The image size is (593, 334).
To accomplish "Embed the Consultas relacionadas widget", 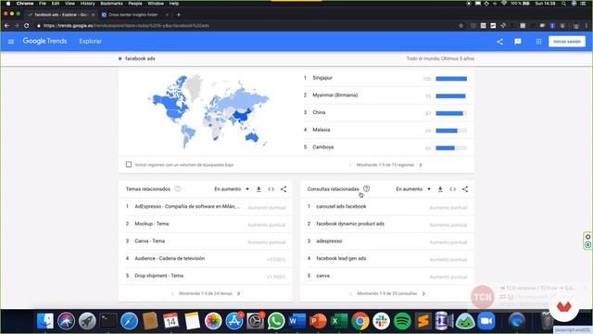I will (453, 189).
